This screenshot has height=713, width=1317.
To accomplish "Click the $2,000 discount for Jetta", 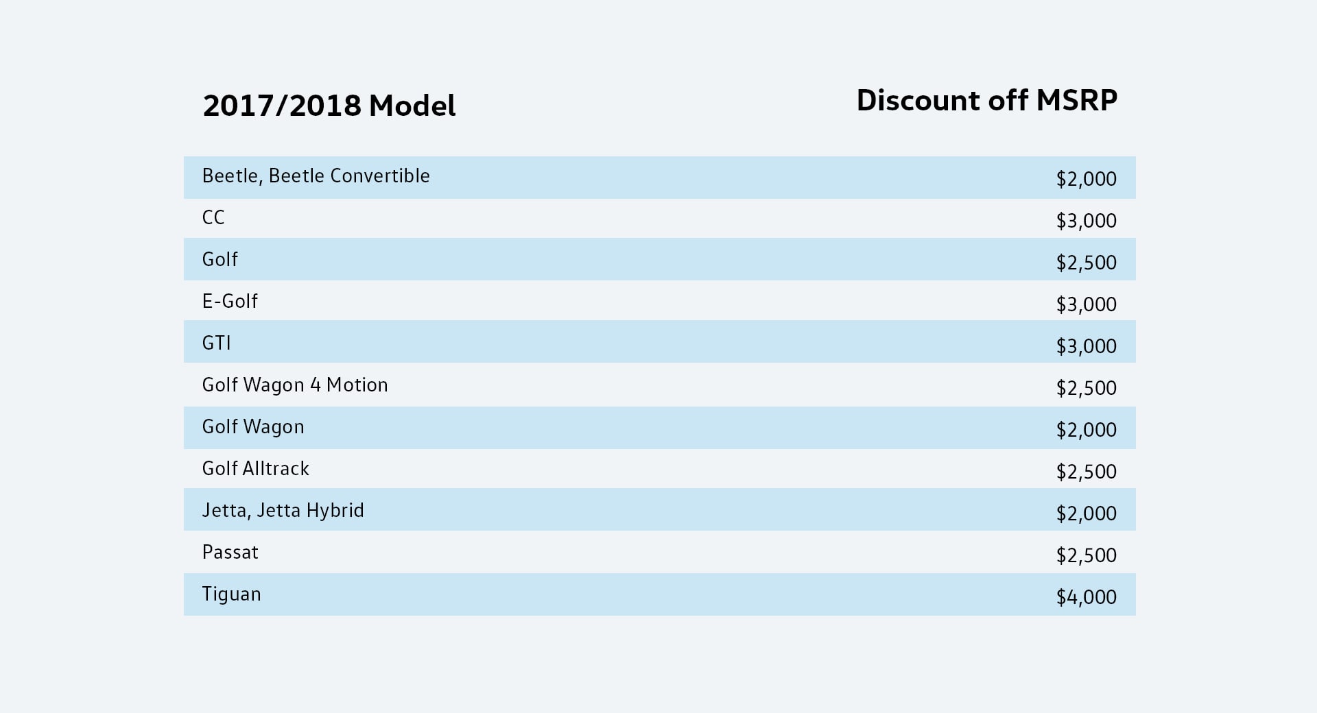I will [1086, 513].
